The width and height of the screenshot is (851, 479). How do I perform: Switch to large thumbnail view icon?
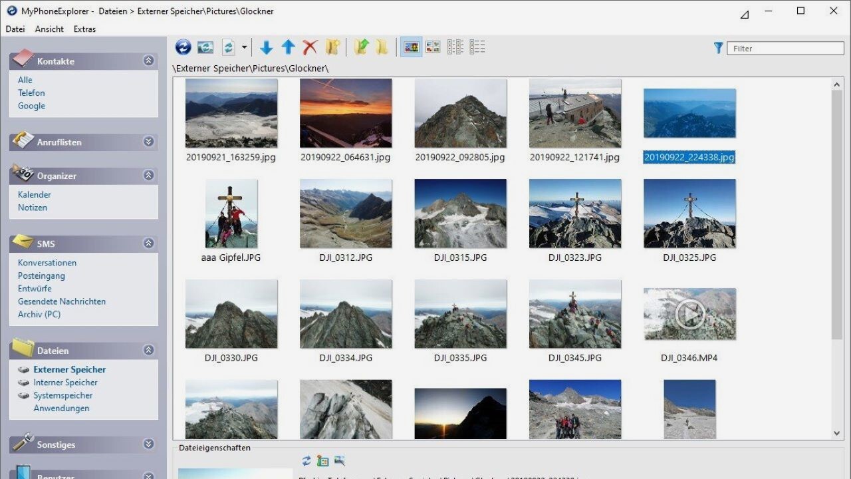pos(410,47)
